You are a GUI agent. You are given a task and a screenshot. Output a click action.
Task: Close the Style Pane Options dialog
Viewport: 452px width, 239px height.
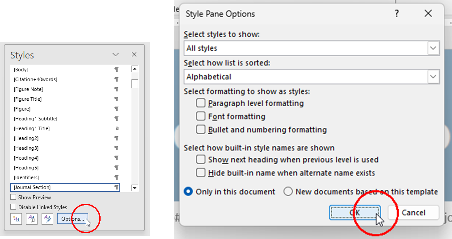pyautogui.click(x=428, y=14)
